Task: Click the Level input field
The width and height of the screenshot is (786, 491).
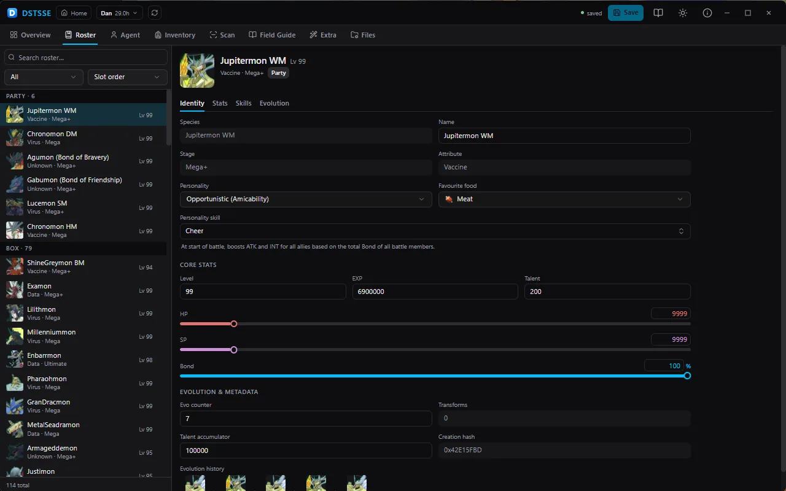Action: (263, 292)
